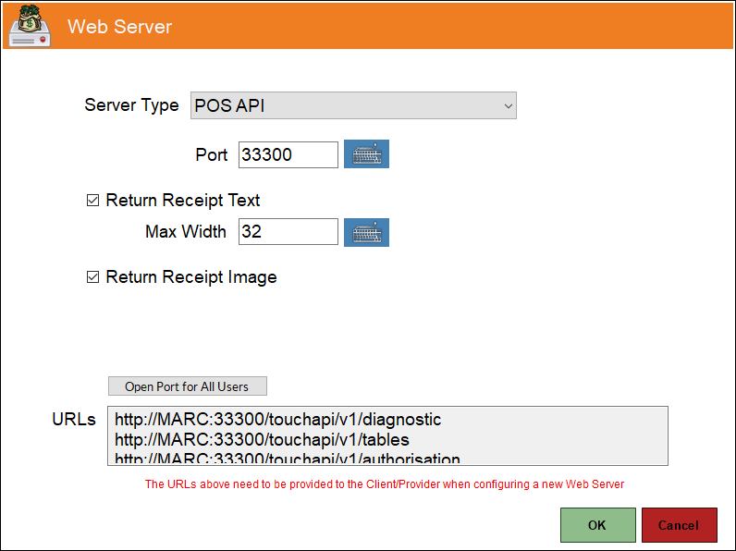Toggle receipt image using the Return Receipt Image label
Image resolution: width=736 pixels, height=551 pixels.
191,277
